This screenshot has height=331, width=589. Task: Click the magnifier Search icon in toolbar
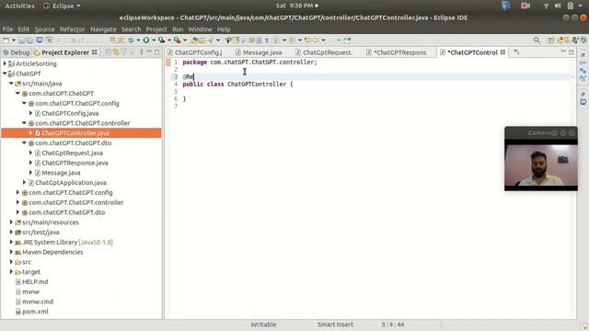pos(537,40)
